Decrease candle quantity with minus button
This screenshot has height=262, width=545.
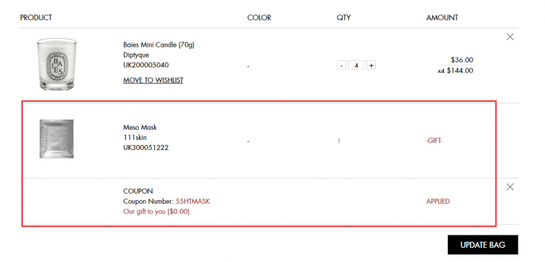[342, 65]
